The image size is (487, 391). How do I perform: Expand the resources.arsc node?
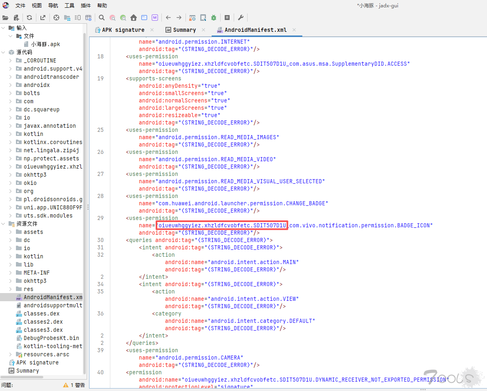tap(10, 354)
